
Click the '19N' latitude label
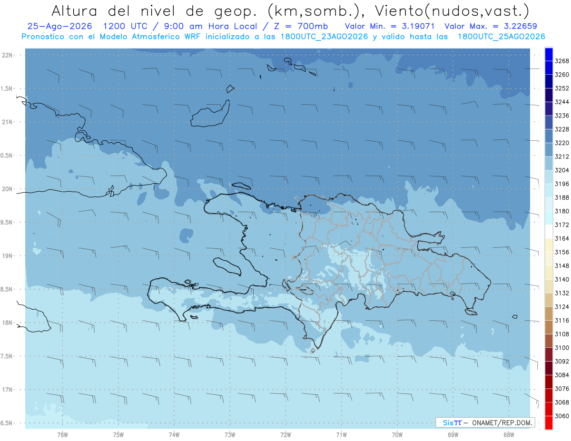click(8, 256)
